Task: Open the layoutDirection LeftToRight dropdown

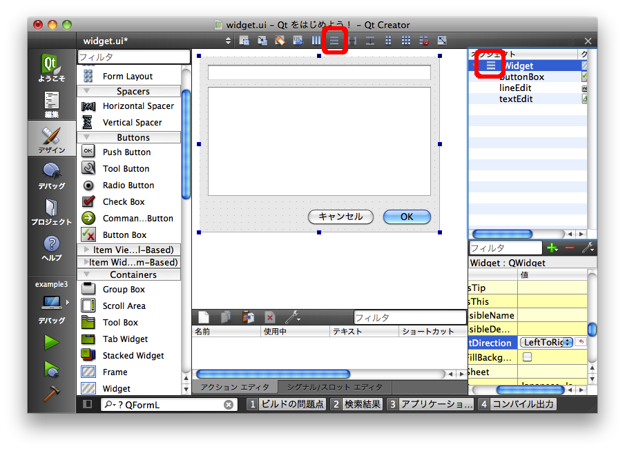Action: click(547, 343)
